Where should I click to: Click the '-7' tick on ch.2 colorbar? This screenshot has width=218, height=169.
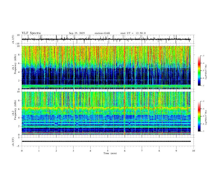pos(203,131)
